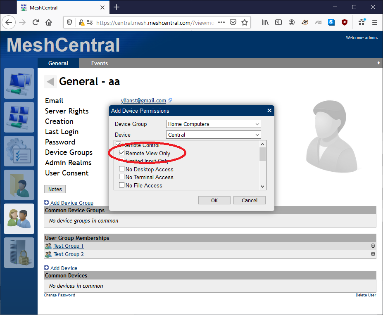
Task: Toggle the fullscreen diamond icon in tab bar
Action: (x=378, y=63)
